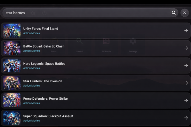The height and width of the screenshot is (127, 191).
Task: Select Unity Force: Final Stand poster thumbnail
Action: (x=12, y=31)
